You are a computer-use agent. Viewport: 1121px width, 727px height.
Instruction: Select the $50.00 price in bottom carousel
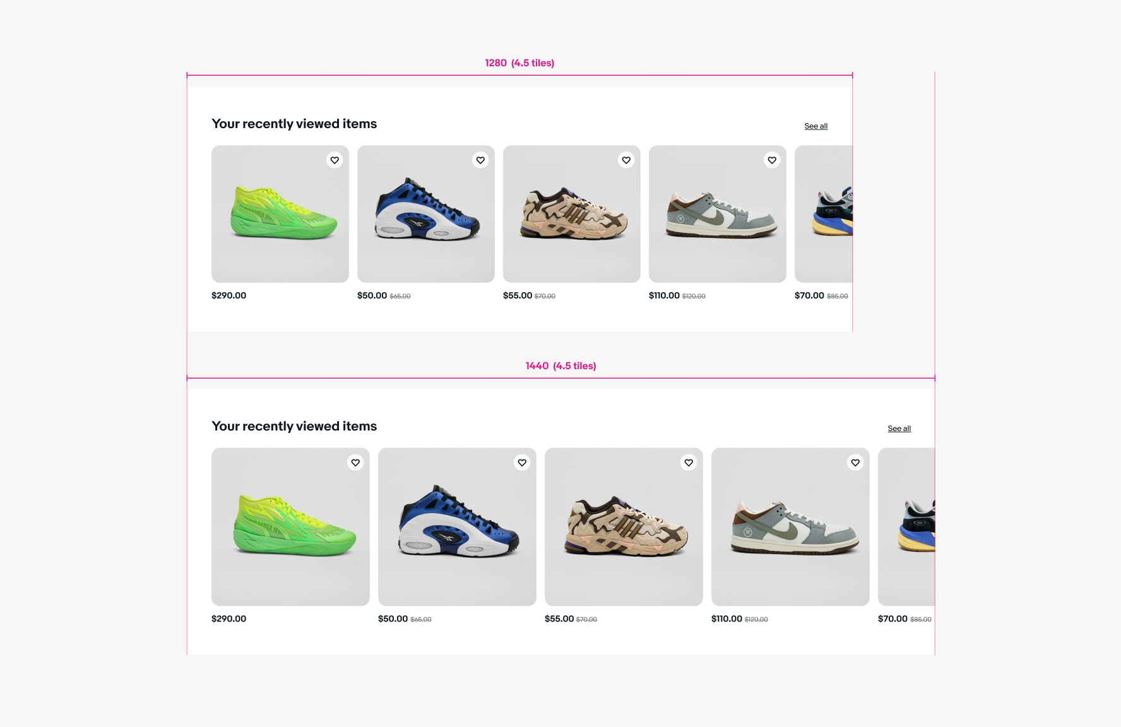[393, 619]
